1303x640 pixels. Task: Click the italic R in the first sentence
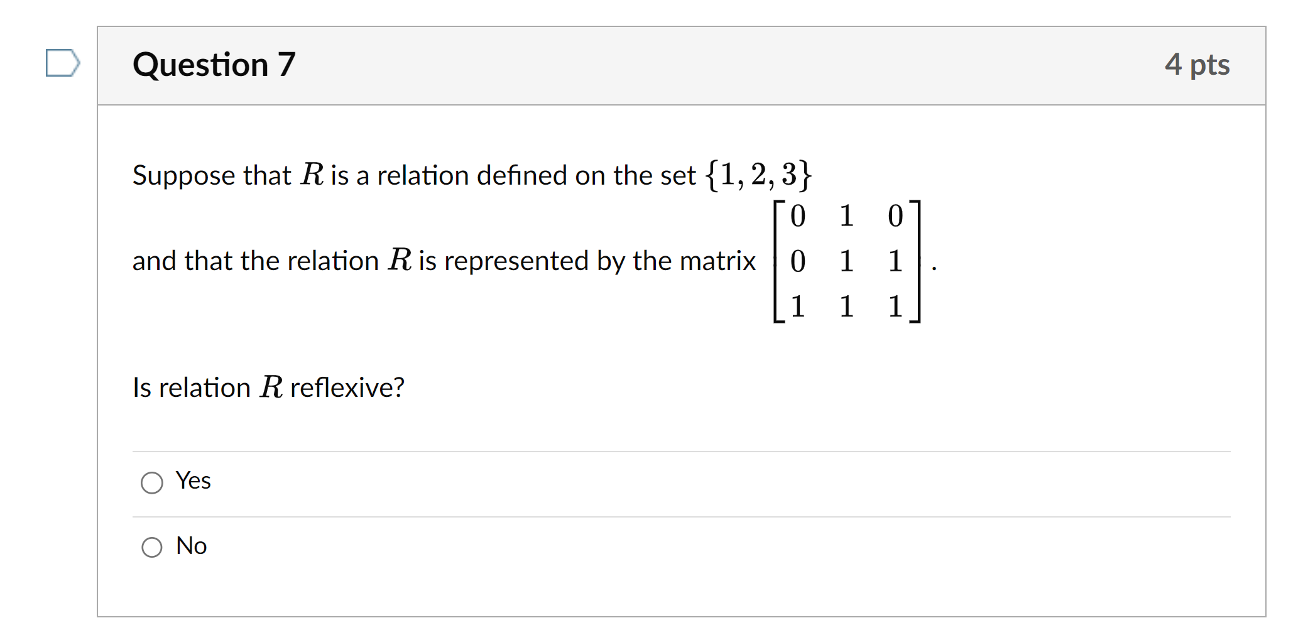[x=312, y=174]
